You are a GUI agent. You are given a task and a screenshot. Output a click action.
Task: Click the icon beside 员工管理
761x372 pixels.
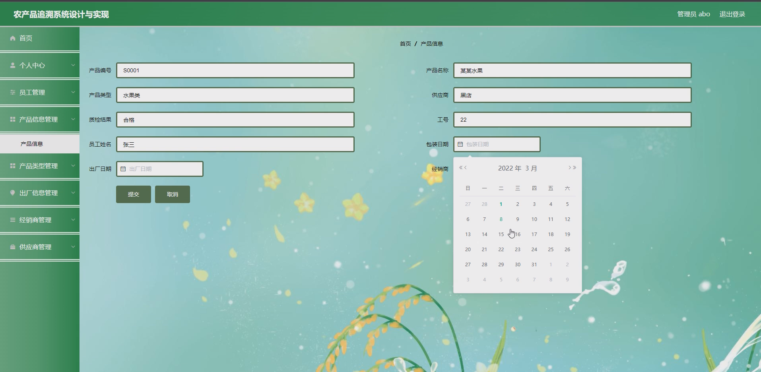point(13,92)
